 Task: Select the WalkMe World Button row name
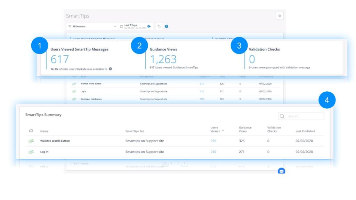coord(55,141)
